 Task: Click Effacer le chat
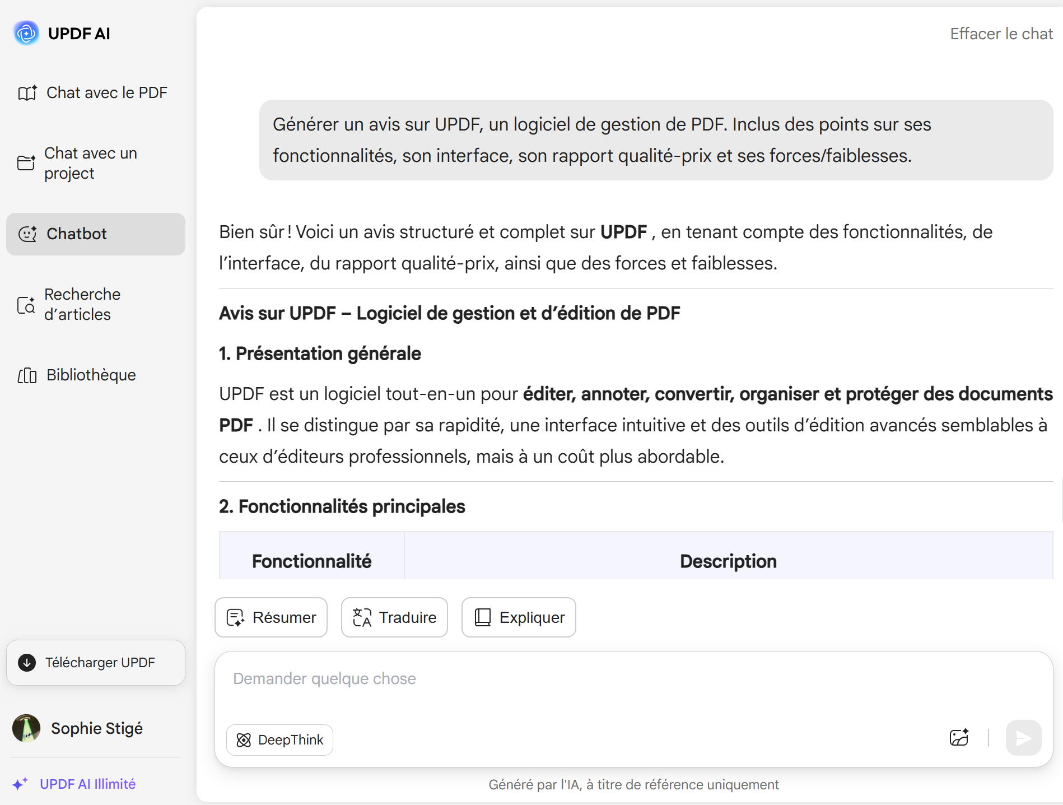point(1001,34)
